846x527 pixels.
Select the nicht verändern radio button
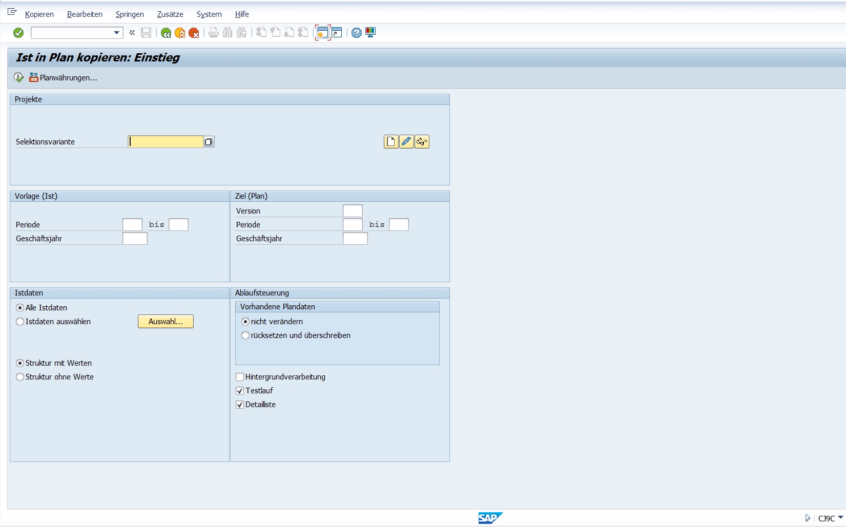[245, 322]
